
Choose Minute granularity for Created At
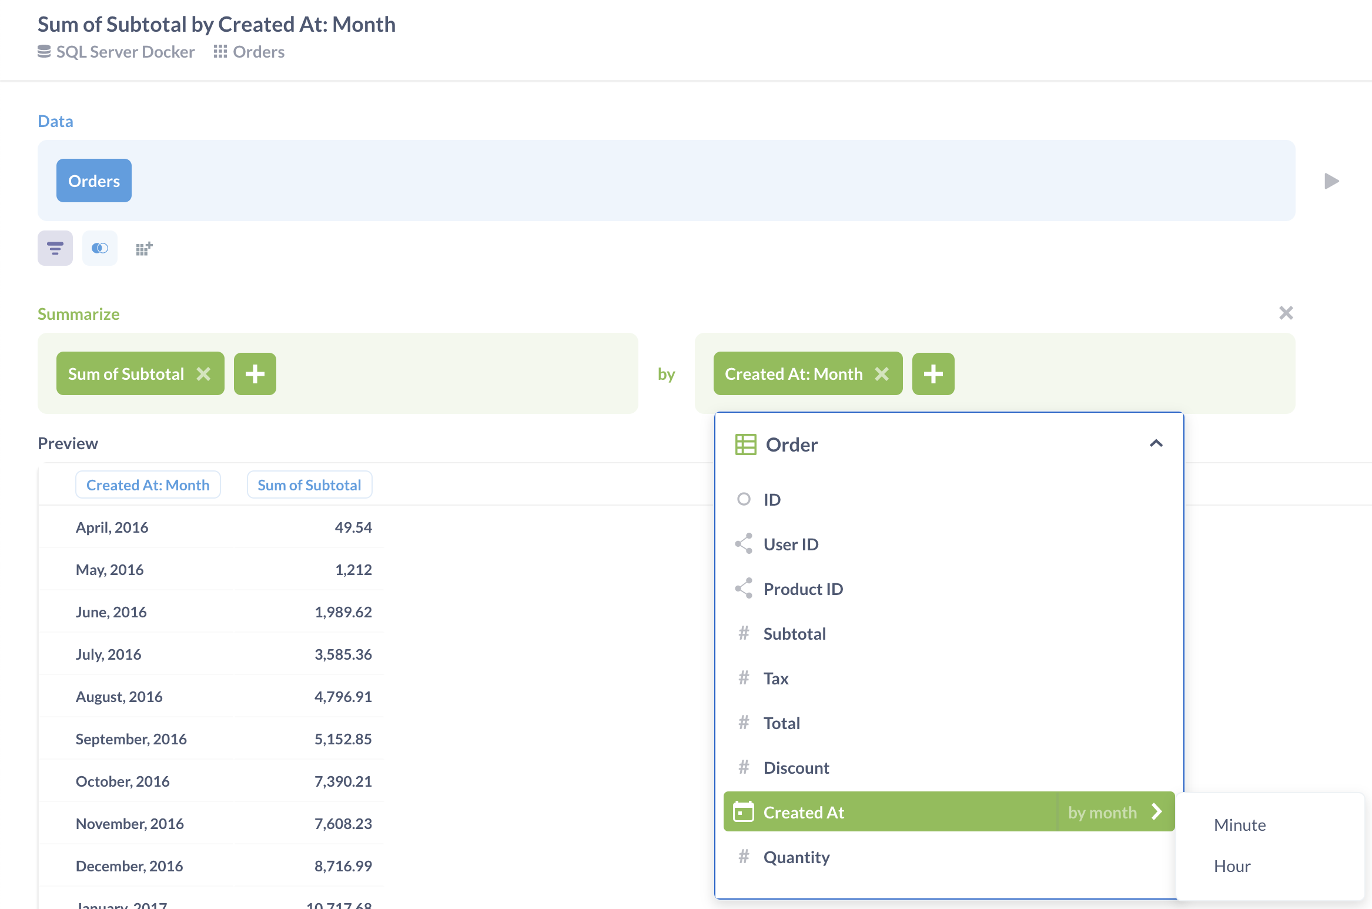coord(1239,824)
